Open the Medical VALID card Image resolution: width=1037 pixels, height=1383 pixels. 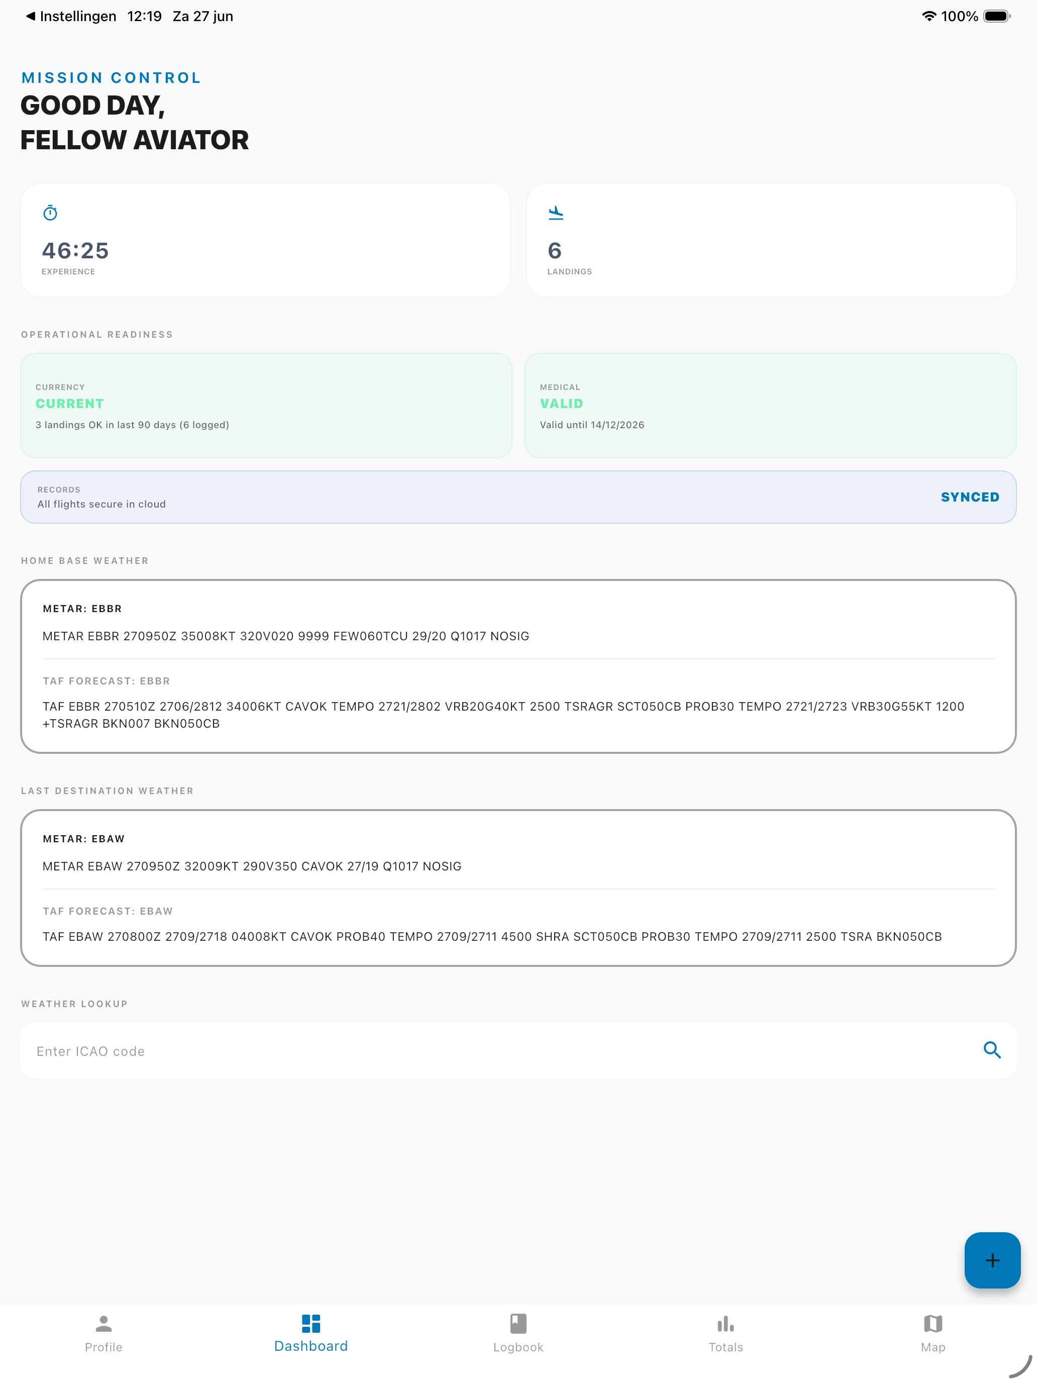point(770,405)
